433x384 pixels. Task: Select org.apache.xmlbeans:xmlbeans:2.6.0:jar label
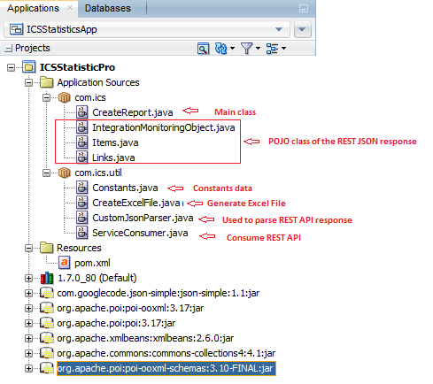point(145,338)
